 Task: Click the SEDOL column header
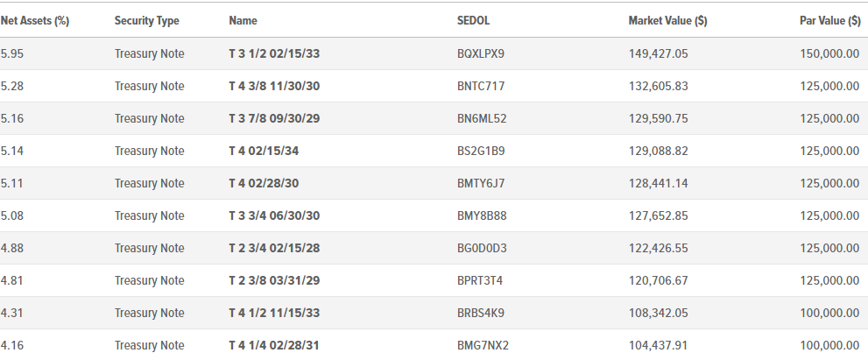point(473,21)
